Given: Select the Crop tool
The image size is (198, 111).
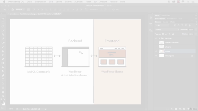Looking at the screenshot, I should tap(3, 35).
